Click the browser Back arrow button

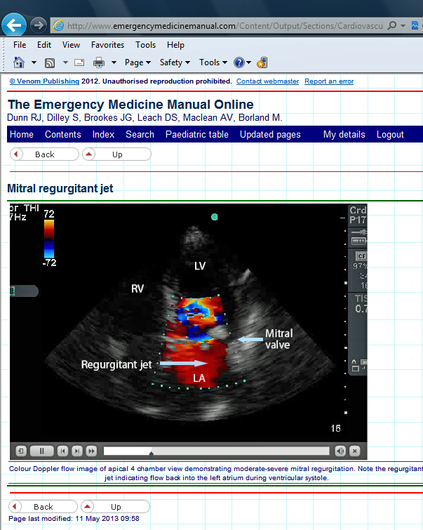[x=14, y=25]
